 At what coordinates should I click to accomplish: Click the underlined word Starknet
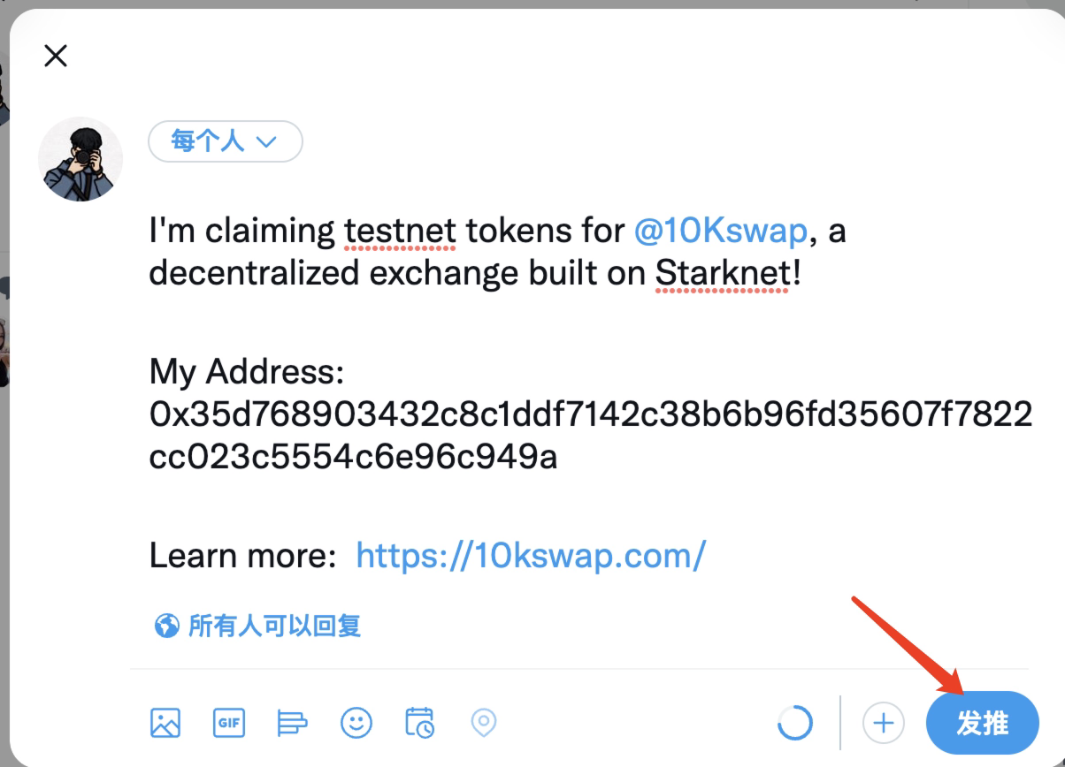tap(723, 273)
